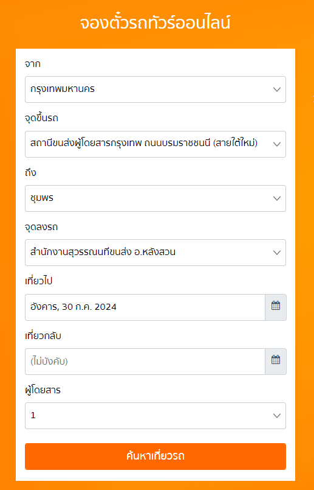
Task: Click the chevron arrow of ผู้โดยสาร field
Action: tap(276, 416)
